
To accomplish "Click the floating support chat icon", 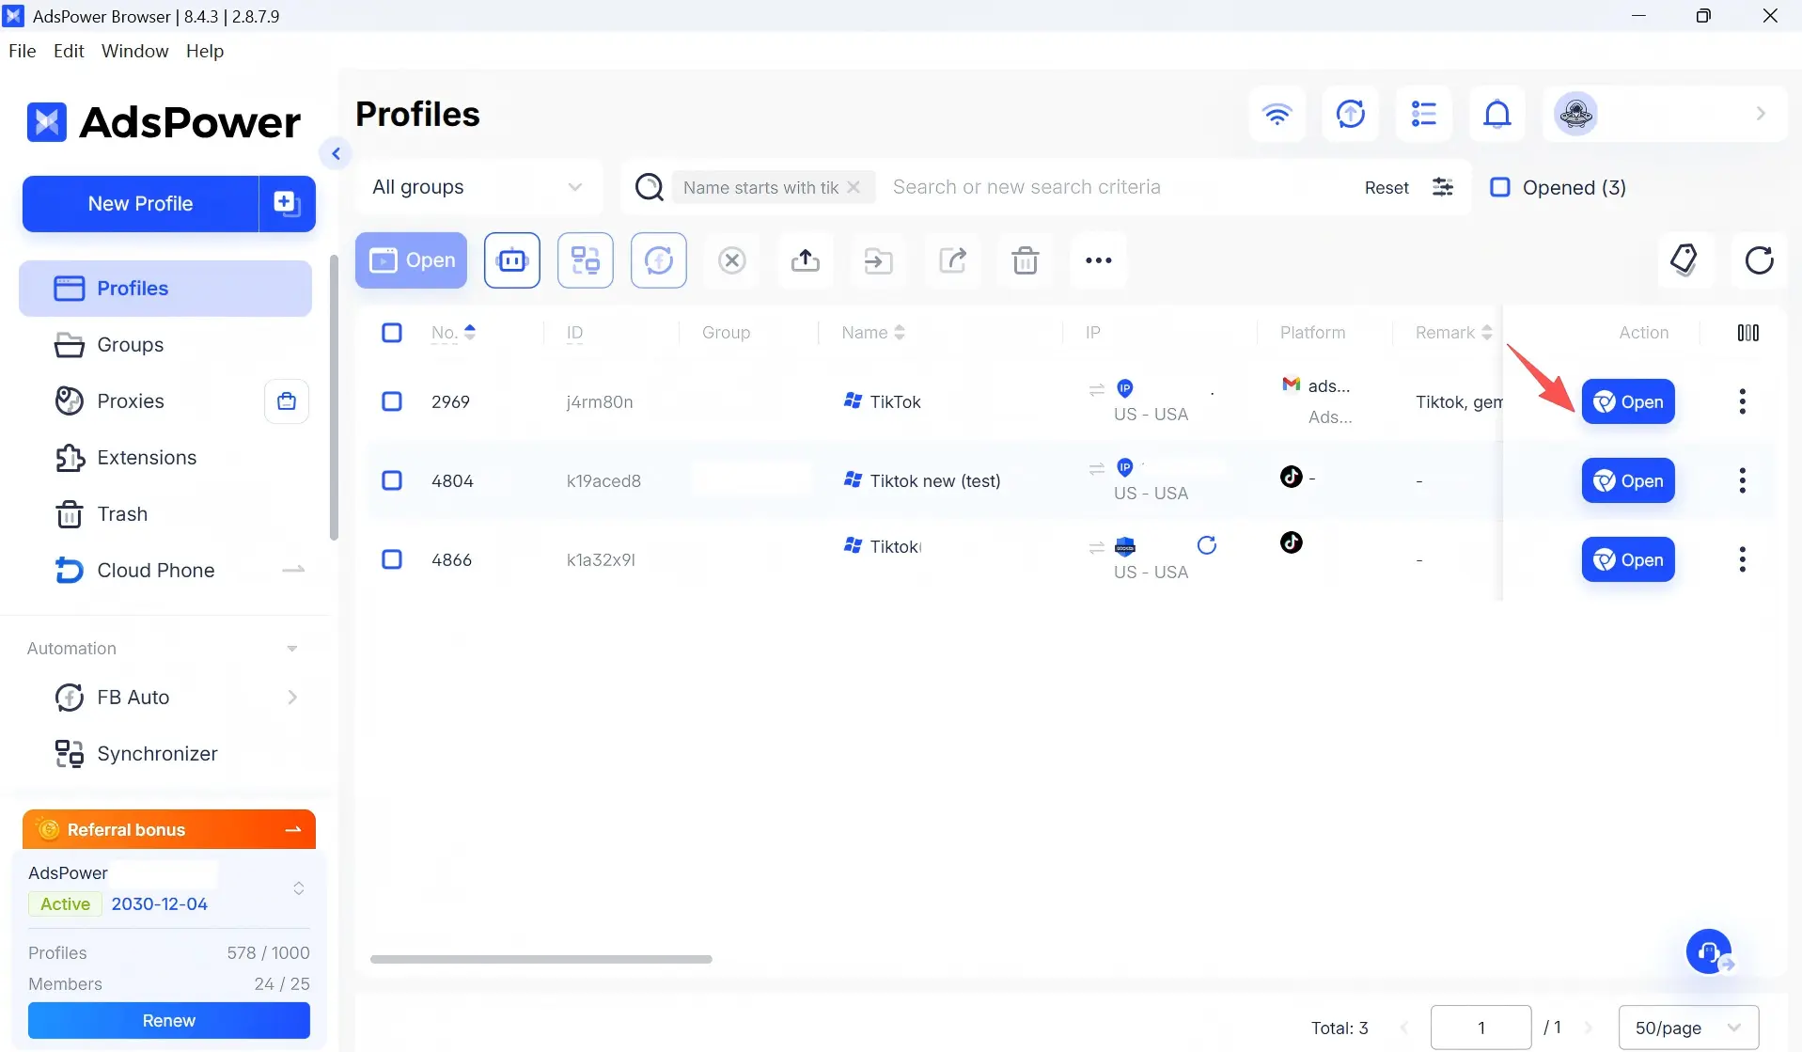I will [1709, 952].
